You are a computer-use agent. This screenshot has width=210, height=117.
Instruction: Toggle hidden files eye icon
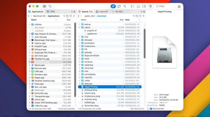coord(113,6)
